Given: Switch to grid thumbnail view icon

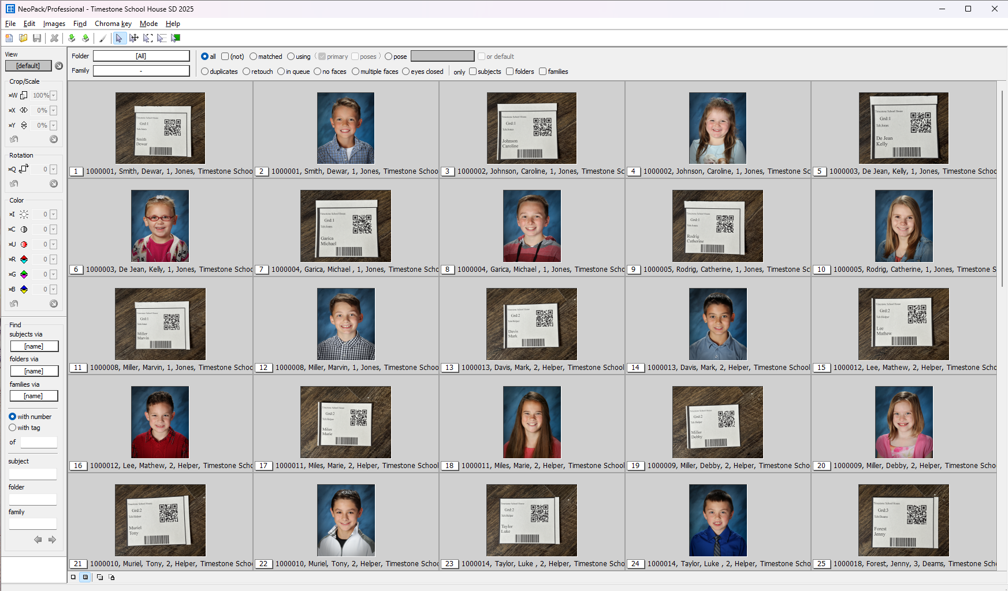Looking at the screenshot, I should tap(85, 577).
